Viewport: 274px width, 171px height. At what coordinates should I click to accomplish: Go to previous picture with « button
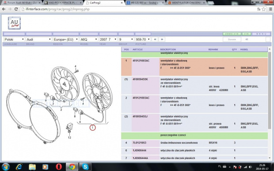[155, 39]
